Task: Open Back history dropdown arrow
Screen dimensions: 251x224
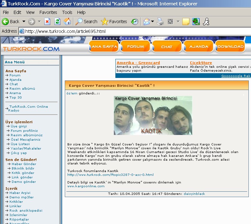Action: tap(24, 21)
